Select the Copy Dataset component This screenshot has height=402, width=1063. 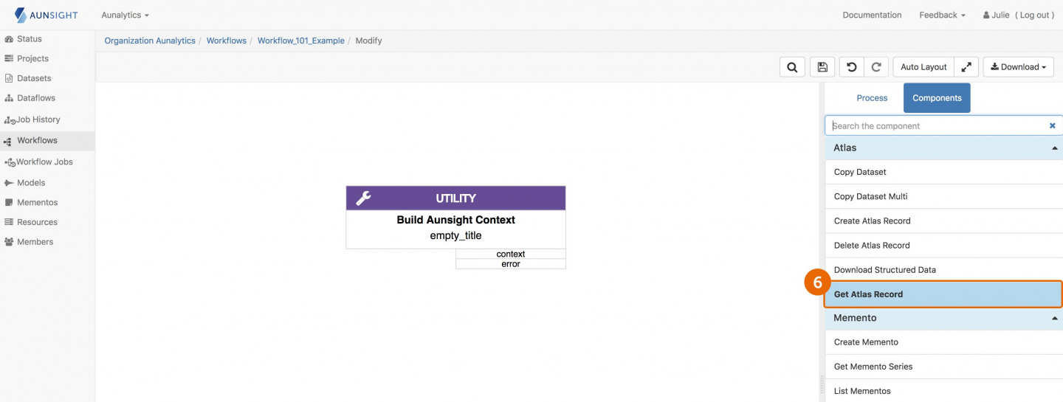click(x=943, y=172)
